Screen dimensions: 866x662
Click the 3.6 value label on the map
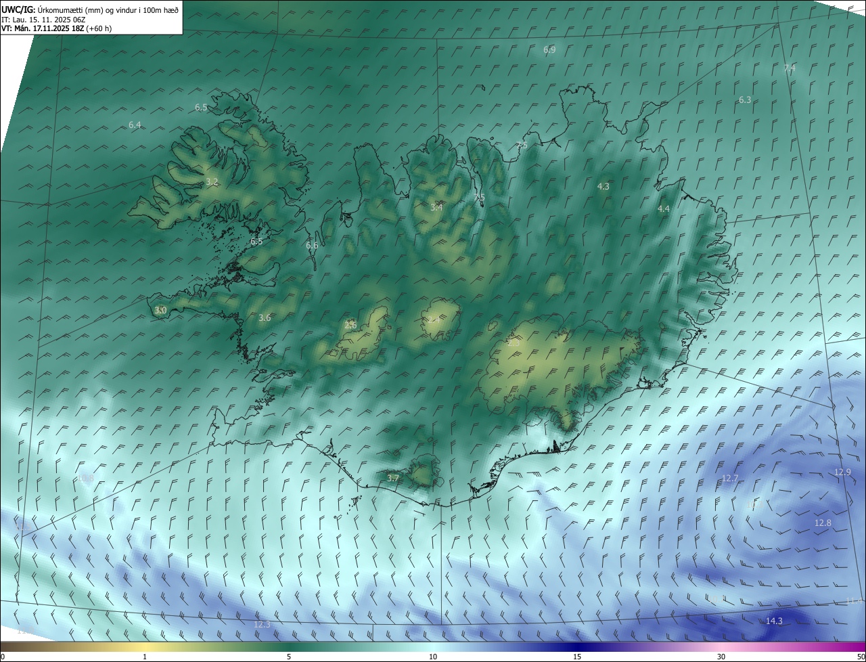pyautogui.click(x=265, y=317)
